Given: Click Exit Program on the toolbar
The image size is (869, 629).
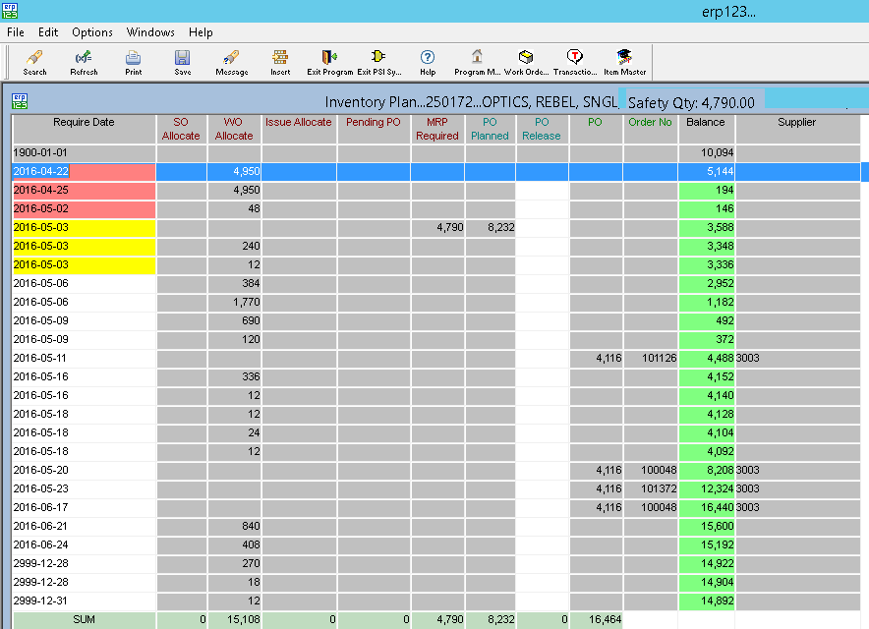Looking at the screenshot, I should pos(327,62).
